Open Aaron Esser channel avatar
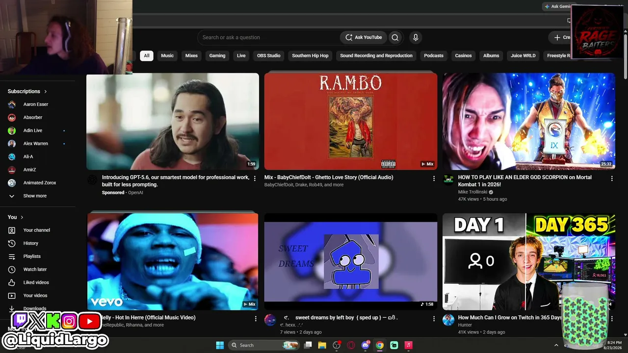Screen dimensions: 628x353 click(x=12, y=104)
